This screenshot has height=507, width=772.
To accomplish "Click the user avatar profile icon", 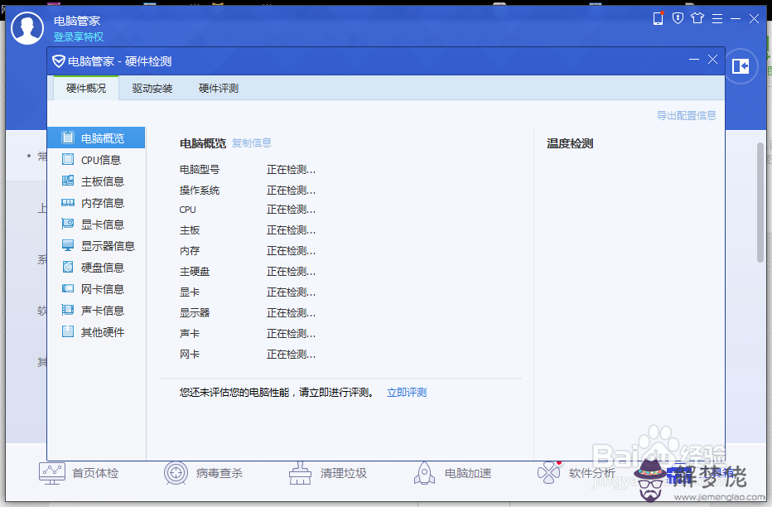I will pos(27,28).
